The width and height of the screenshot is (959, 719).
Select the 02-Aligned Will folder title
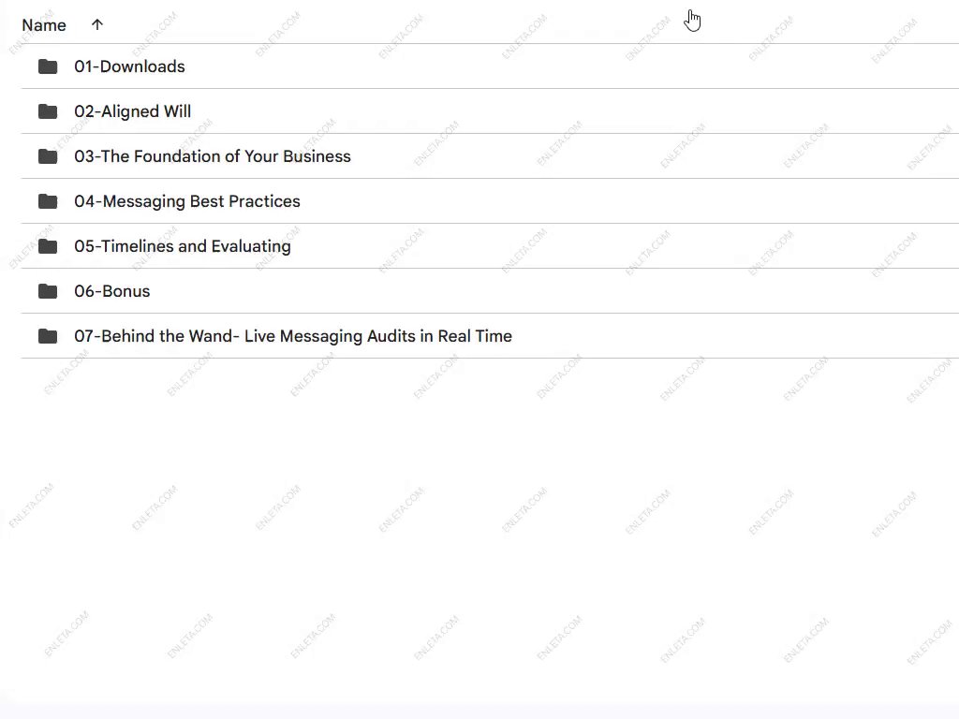point(132,111)
